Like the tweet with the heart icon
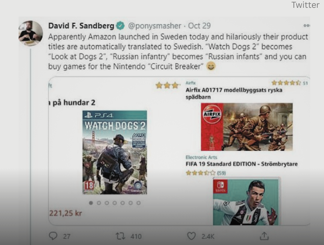 pyautogui.click(x=191, y=236)
